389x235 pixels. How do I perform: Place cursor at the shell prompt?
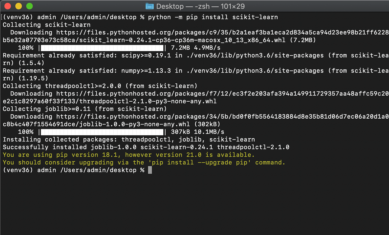150,170
